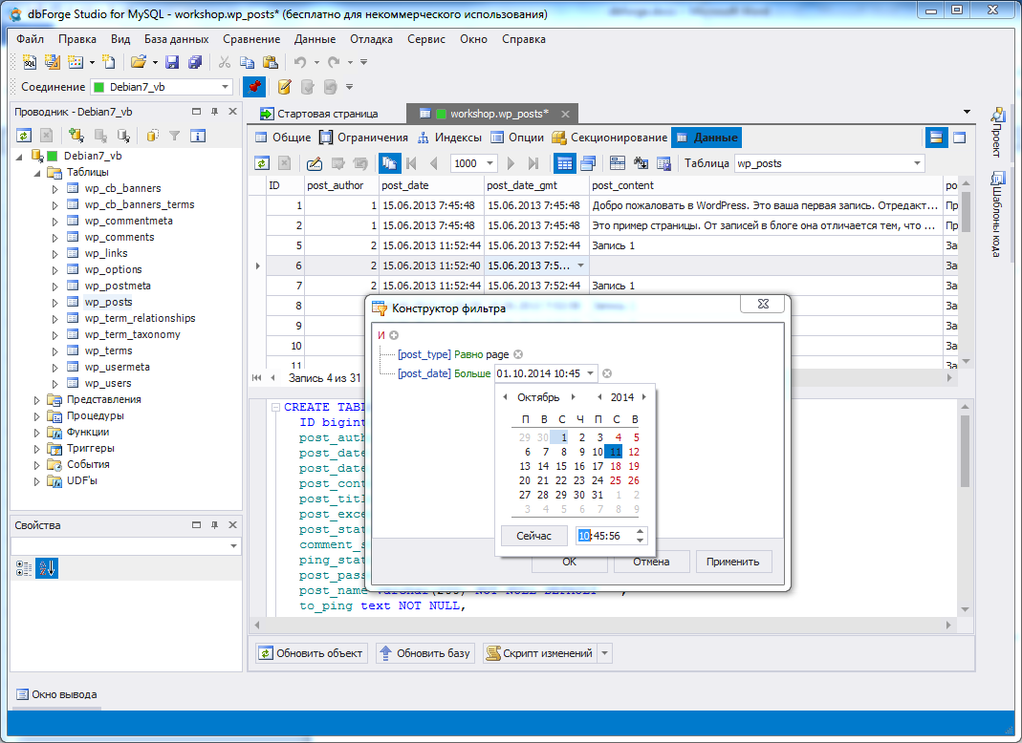Screen dimensions: 1022x743
Task: Open the Скрипт изменений dropdown arrow
Action: click(x=605, y=653)
